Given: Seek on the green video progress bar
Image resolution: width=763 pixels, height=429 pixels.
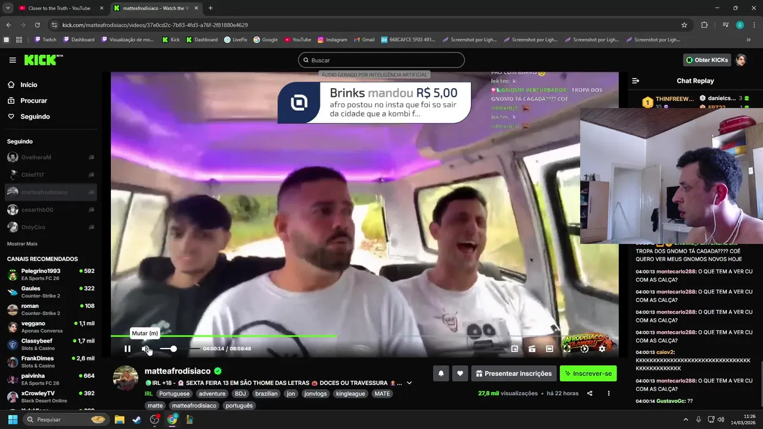Looking at the screenshot, I should point(224,337).
